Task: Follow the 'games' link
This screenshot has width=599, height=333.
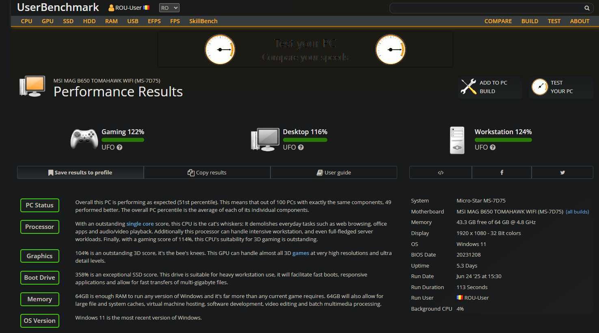Action: [x=301, y=253]
